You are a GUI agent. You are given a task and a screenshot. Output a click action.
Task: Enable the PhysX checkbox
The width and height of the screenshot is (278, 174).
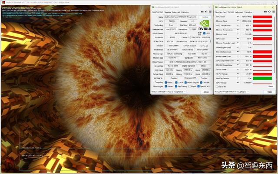(189, 87)
